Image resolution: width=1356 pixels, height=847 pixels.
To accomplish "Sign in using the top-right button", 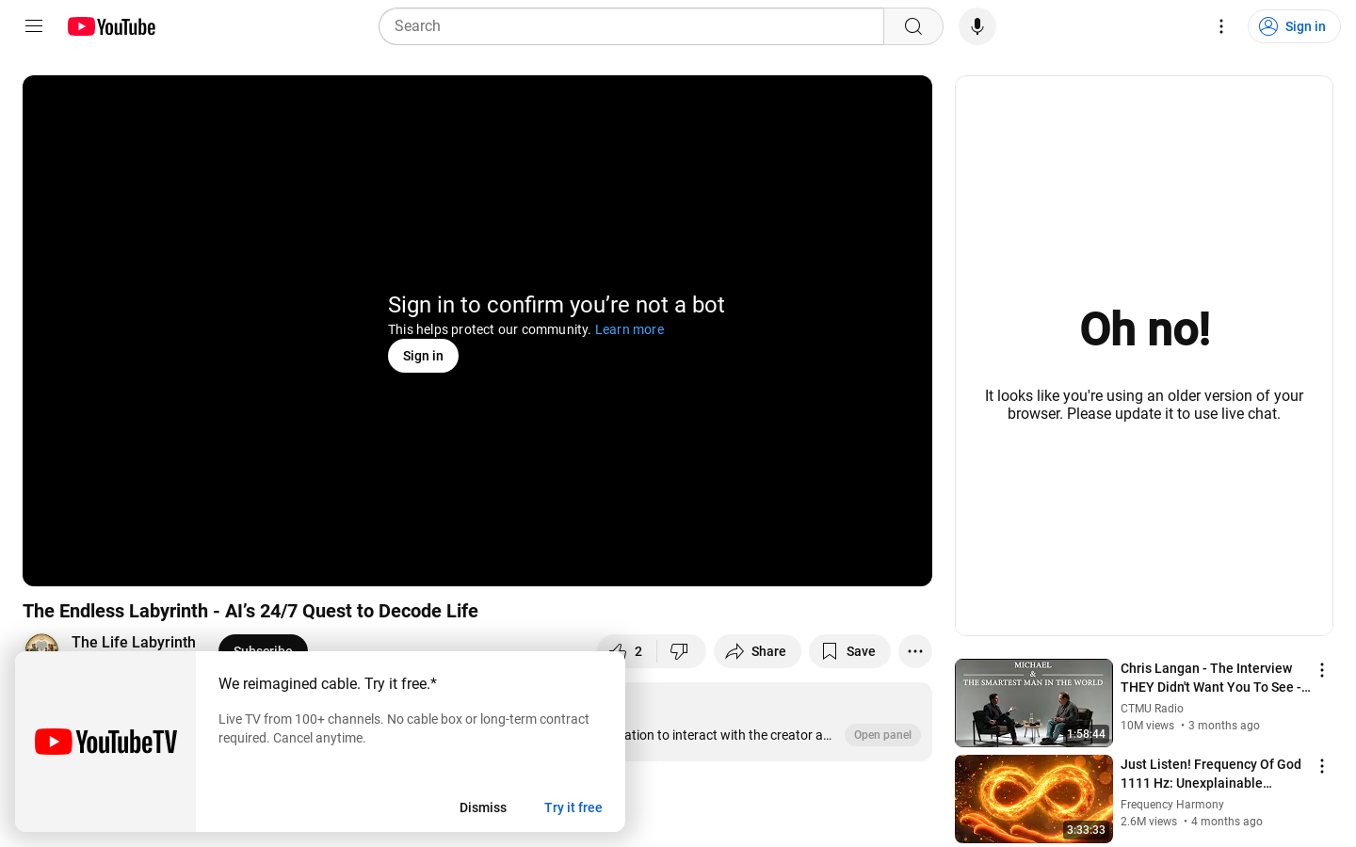I will (x=1294, y=26).
